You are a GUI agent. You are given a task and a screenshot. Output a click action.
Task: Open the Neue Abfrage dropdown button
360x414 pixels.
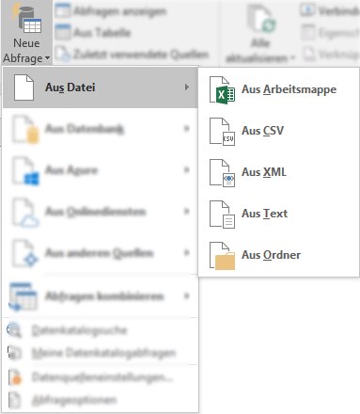point(26,32)
